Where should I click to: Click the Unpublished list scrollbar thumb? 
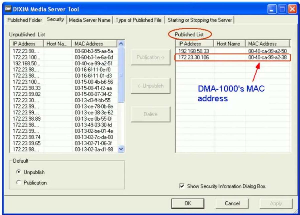[x=121, y=75]
